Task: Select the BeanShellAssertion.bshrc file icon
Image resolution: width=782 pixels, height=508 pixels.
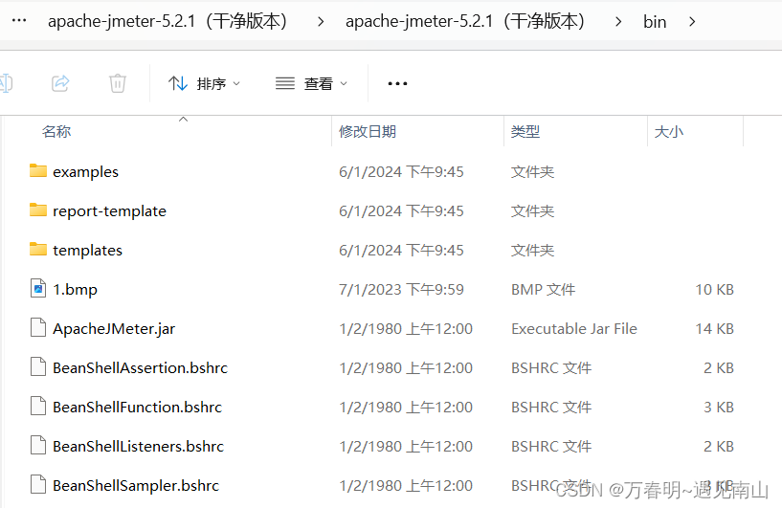Action: [38, 367]
